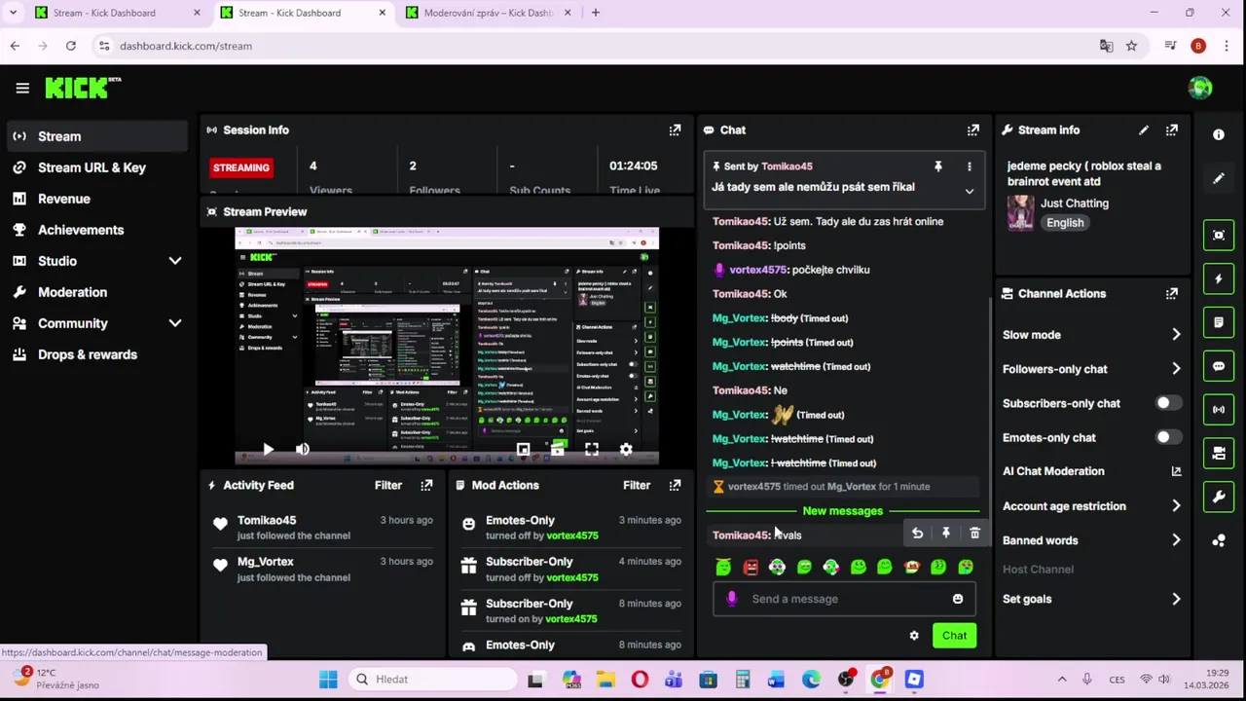Click the Send a message input field

(844, 599)
